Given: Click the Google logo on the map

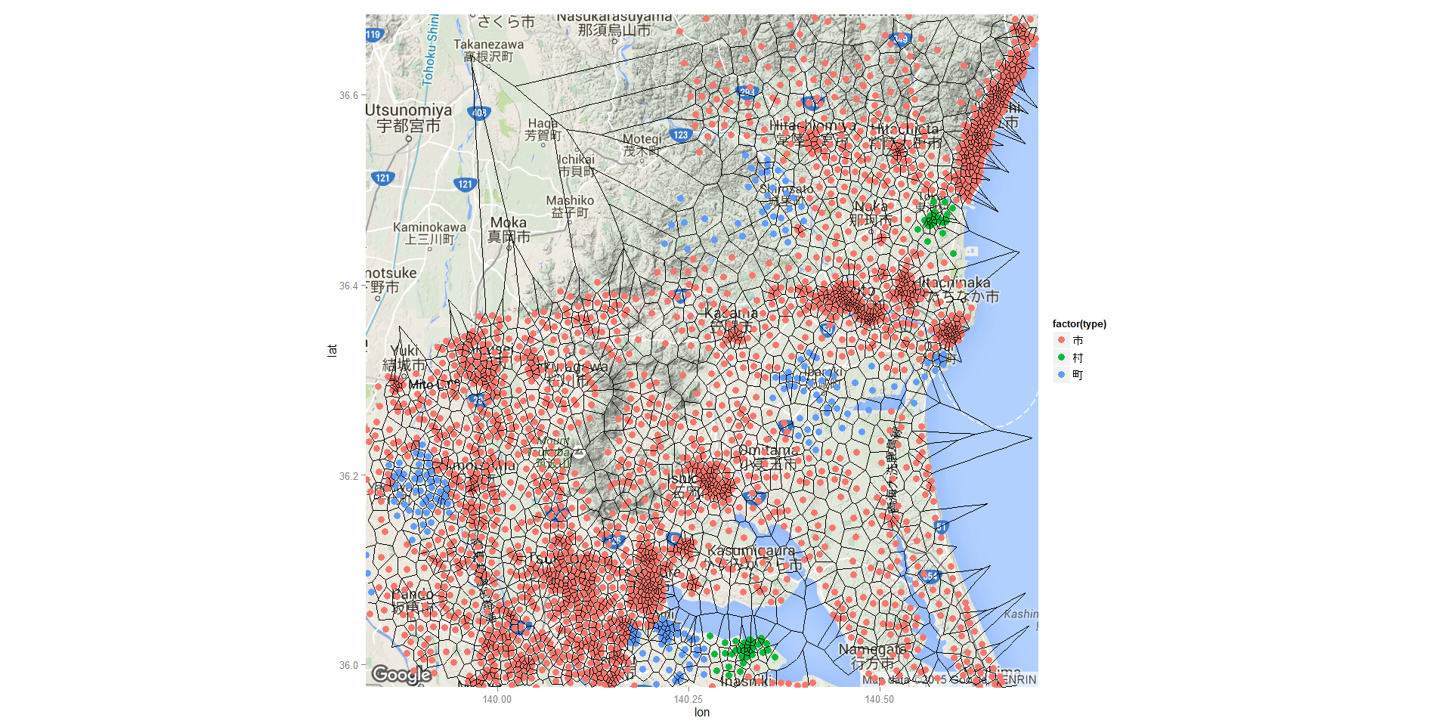Looking at the screenshot, I should pyautogui.click(x=401, y=674).
